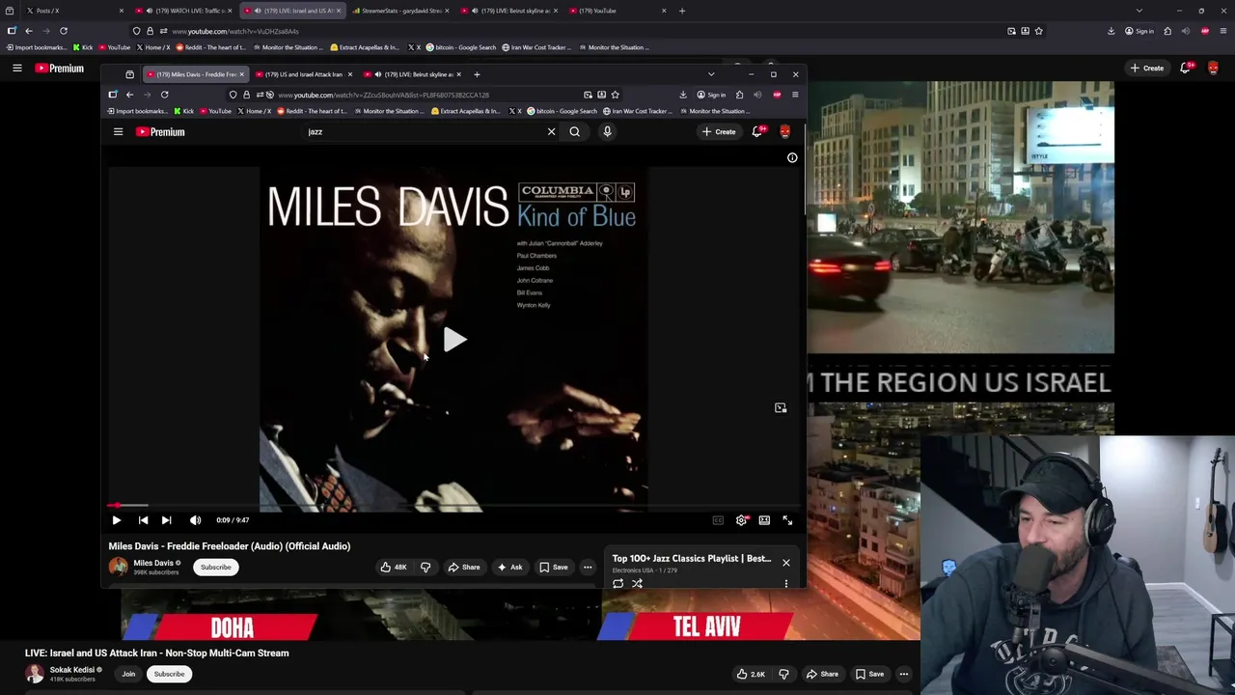Click the Create button in the front window
The width and height of the screenshot is (1235, 695).
[x=720, y=131]
